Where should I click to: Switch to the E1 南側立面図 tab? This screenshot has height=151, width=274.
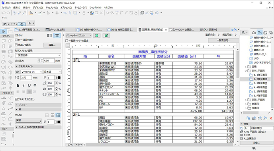tap(122, 30)
